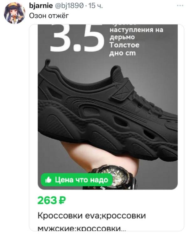The height and width of the screenshot is (235, 188).
Task: Click the green Цена что надо badge
Action: pyautogui.click(x=77, y=180)
